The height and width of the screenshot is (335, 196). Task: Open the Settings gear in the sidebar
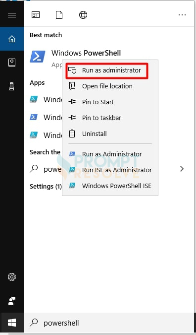tap(12, 277)
